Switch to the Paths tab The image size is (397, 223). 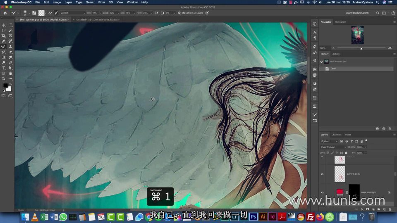coord(348,135)
